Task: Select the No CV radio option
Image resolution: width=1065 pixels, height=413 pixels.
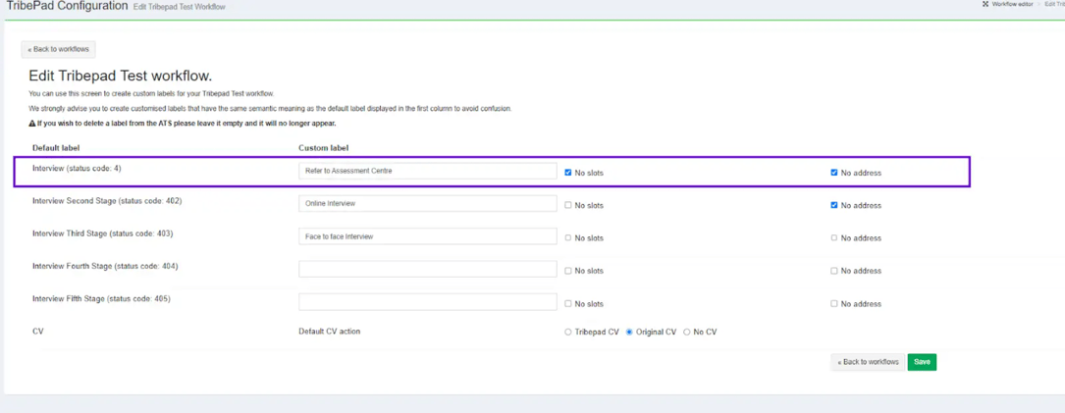Action: (x=687, y=333)
